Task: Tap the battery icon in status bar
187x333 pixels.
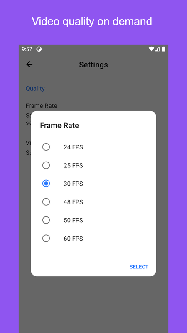Action: (x=164, y=49)
